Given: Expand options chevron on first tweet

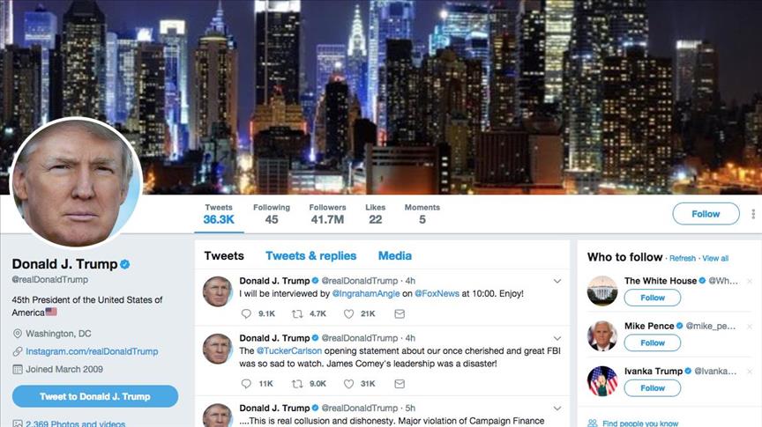Looking at the screenshot, I should (557, 281).
